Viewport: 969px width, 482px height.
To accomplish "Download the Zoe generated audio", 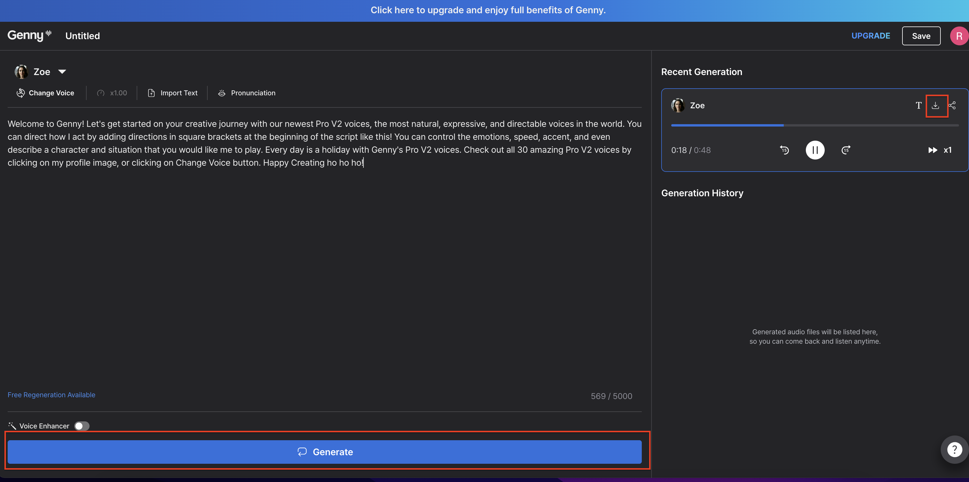I will pos(935,106).
